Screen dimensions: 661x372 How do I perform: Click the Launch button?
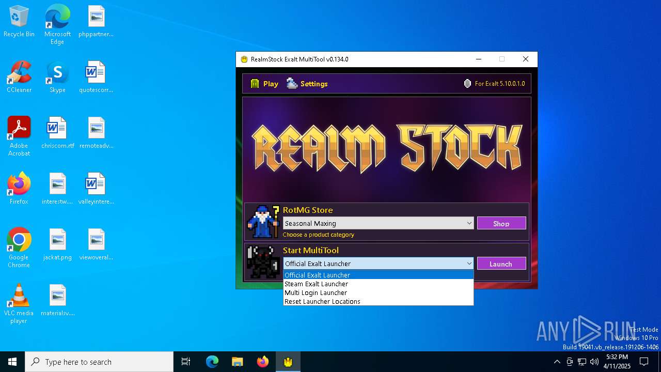click(501, 263)
